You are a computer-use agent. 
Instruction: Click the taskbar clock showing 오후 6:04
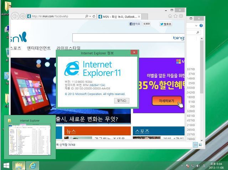tap(216, 166)
